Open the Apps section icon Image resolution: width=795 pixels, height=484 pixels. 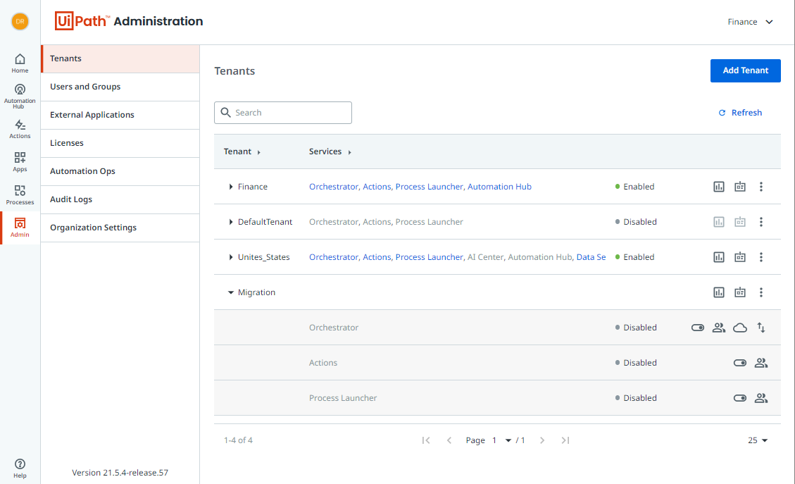[x=20, y=161]
